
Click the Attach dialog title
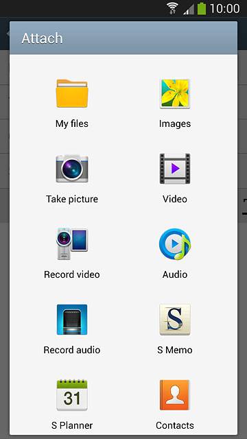click(x=43, y=38)
